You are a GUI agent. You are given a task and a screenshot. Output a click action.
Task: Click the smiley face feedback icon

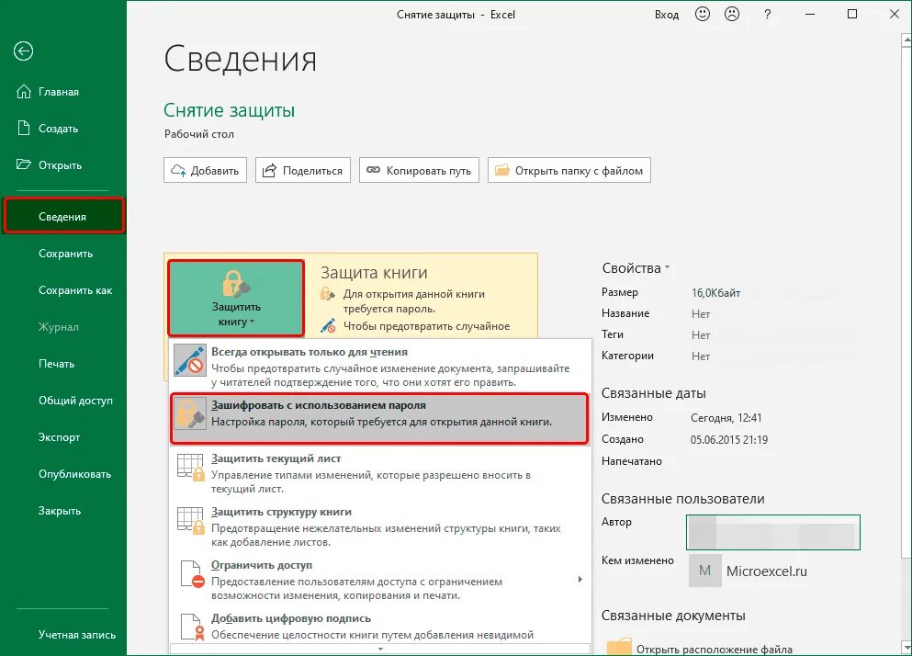(703, 14)
